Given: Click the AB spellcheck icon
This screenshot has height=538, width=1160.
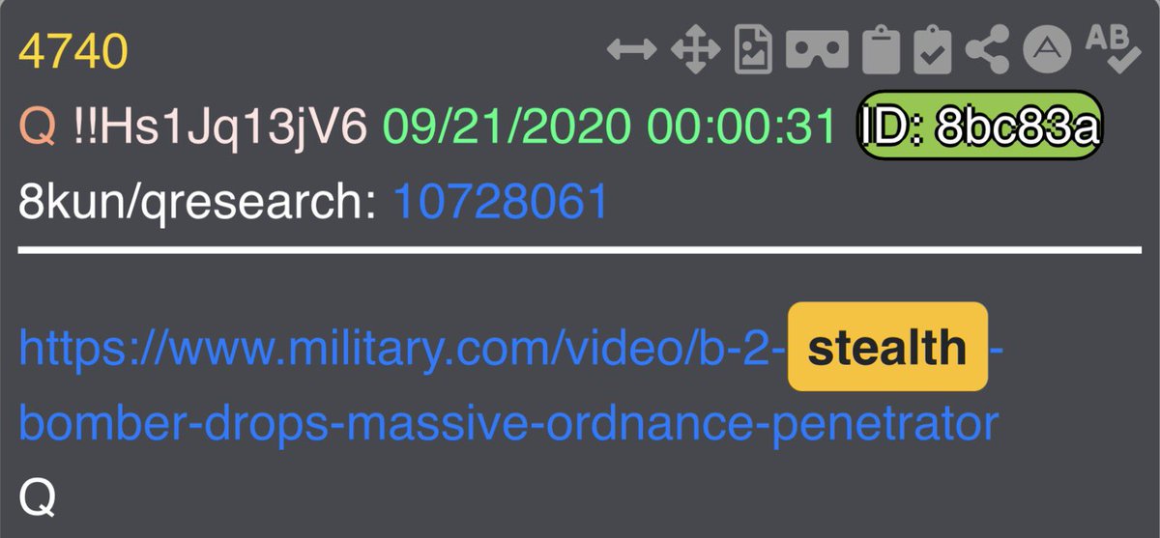Looking at the screenshot, I should (1113, 48).
